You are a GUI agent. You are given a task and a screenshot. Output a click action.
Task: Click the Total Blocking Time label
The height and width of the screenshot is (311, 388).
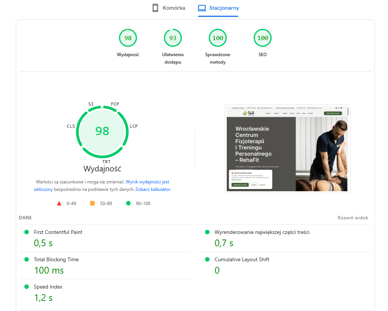click(56, 259)
